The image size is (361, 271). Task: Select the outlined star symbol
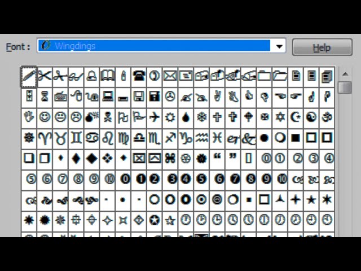170,221
